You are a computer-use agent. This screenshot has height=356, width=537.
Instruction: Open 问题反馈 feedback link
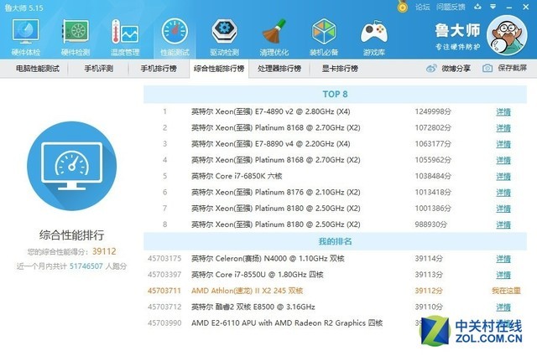451,7
